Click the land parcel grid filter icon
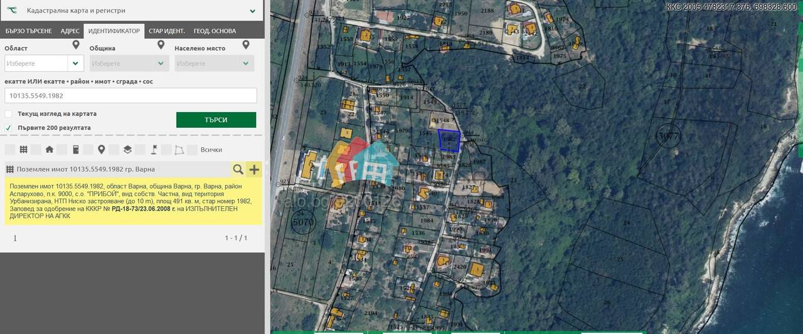Image resolution: width=803 pixels, height=334 pixels. pos(23,150)
